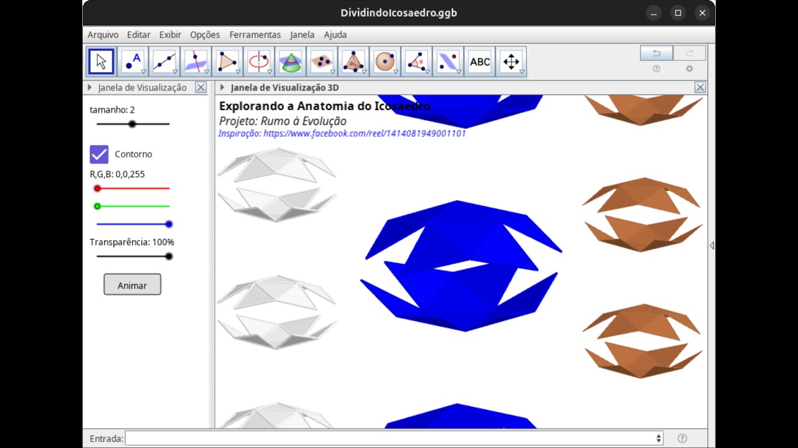Select the Perpendicular line tool
798x448 pixels.
click(x=196, y=62)
